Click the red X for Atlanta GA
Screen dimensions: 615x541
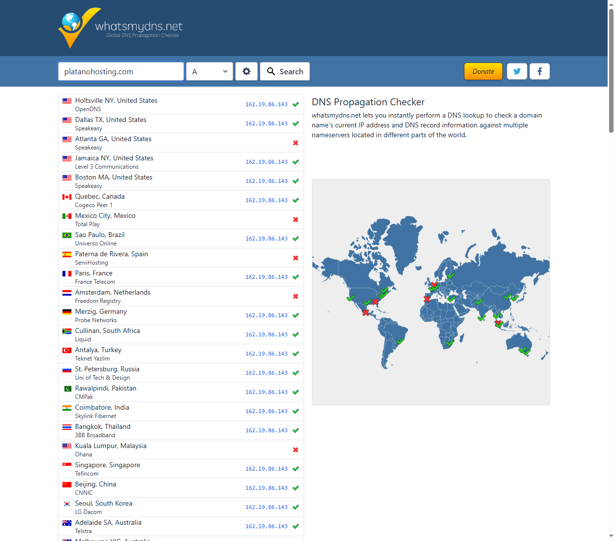click(296, 143)
